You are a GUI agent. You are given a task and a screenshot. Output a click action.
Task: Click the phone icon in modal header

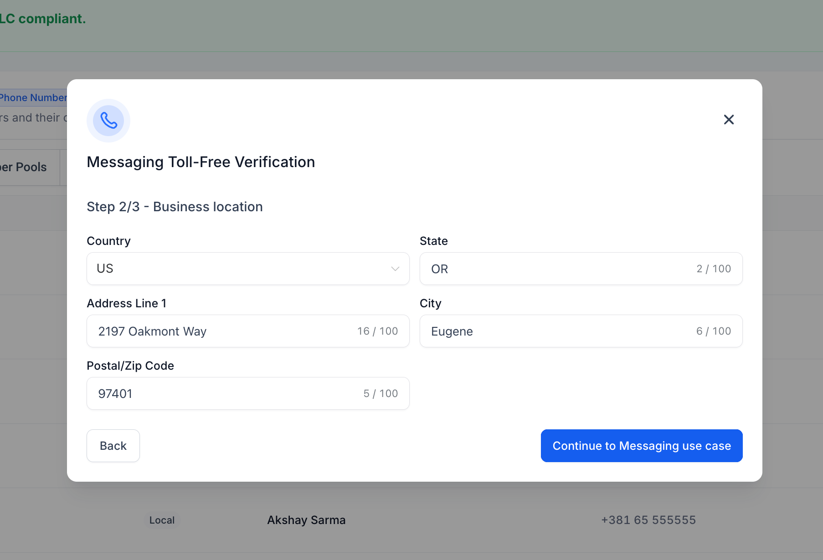108,121
